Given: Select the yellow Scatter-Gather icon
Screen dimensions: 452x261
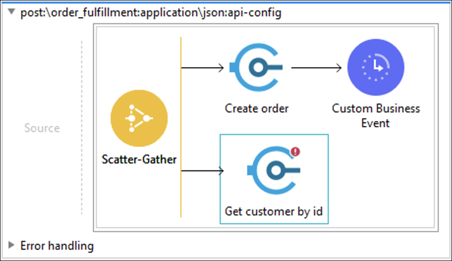Looking at the screenshot, I should 139,118.
